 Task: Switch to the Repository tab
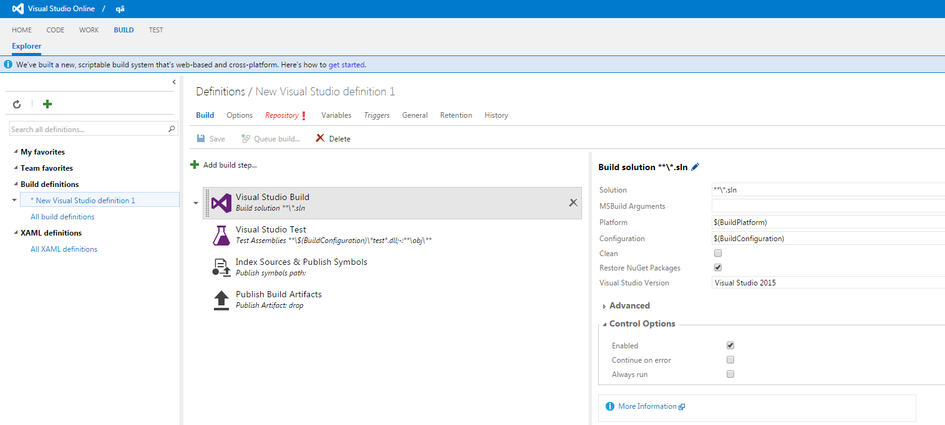pos(282,115)
